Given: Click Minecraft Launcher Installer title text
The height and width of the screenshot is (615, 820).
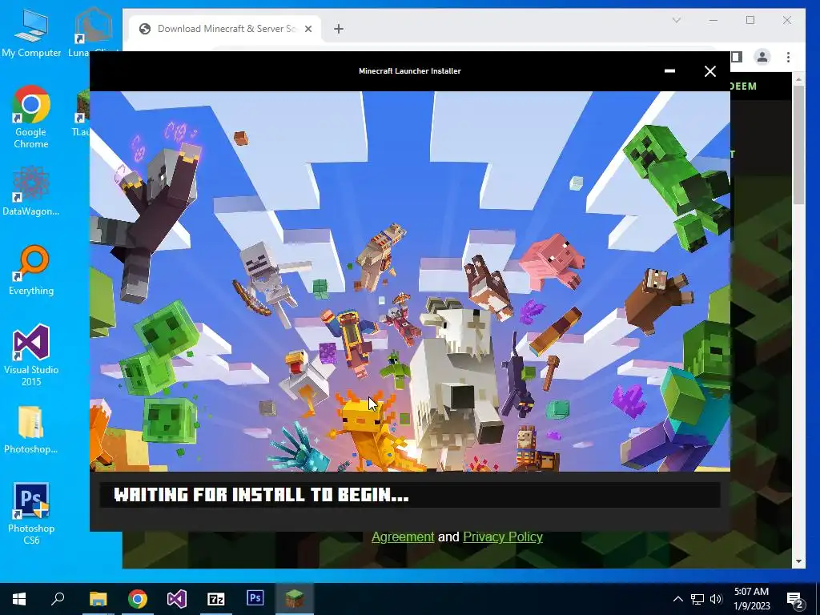Looking at the screenshot, I should 410,71.
